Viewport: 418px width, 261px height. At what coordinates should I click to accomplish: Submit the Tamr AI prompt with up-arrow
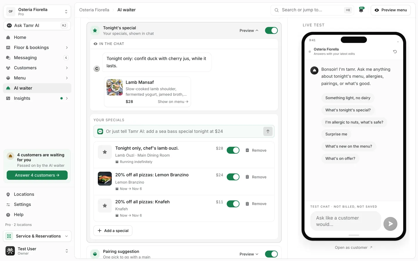click(268, 131)
